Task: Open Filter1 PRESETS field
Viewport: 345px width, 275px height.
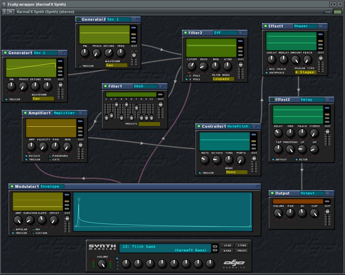Action: 149,124
